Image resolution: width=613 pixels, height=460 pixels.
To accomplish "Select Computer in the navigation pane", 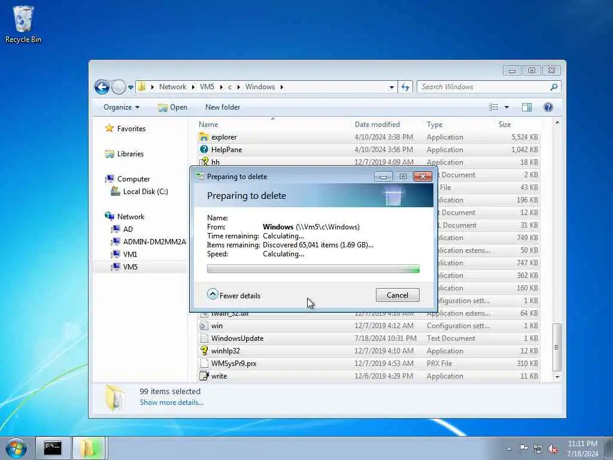I will [x=128, y=179].
